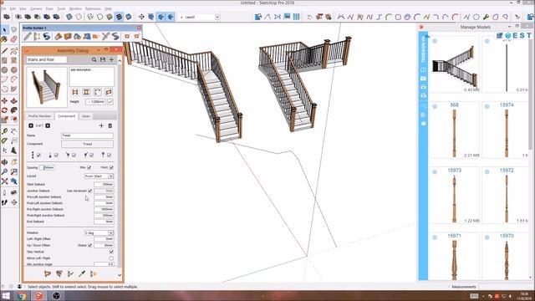Click the Start Setback value field
The height and width of the screenshot is (301, 535).
pos(104,184)
